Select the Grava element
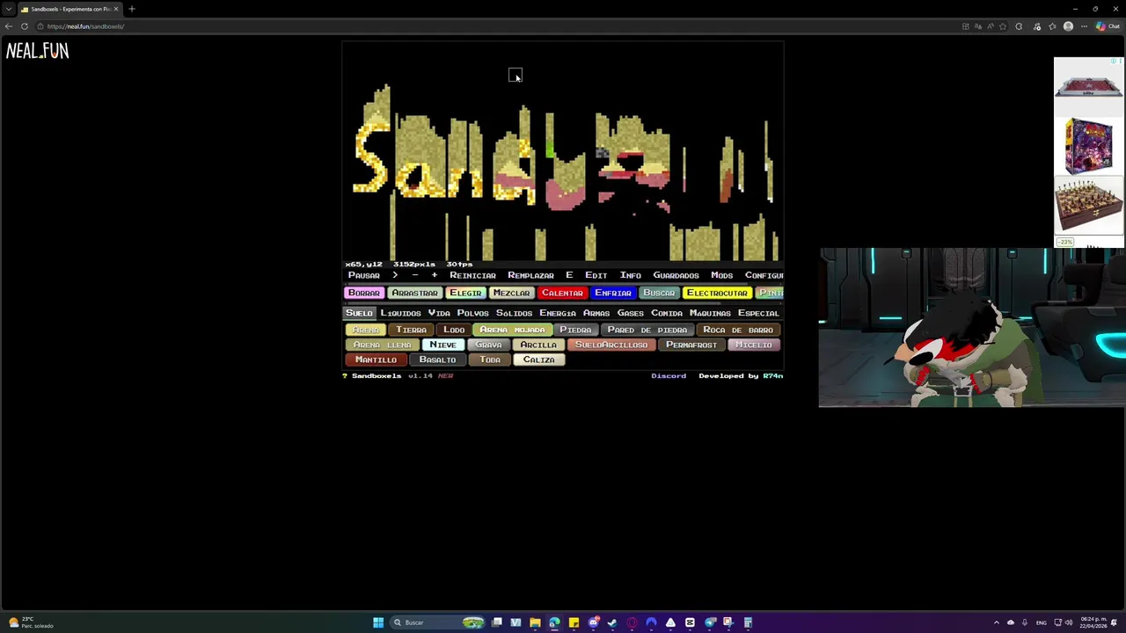This screenshot has width=1126, height=633. pyautogui.click(x=488, y=345)
